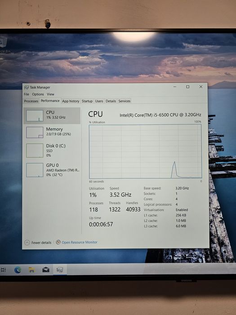This screenshot has width=236, height=315.
Task: Click the Intel Core i5-6500 processor name
Action: pyautogui.click(x=160, y=115)
